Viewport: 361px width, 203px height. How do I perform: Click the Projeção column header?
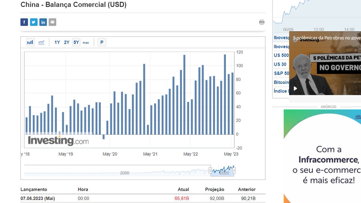[214, 189]
